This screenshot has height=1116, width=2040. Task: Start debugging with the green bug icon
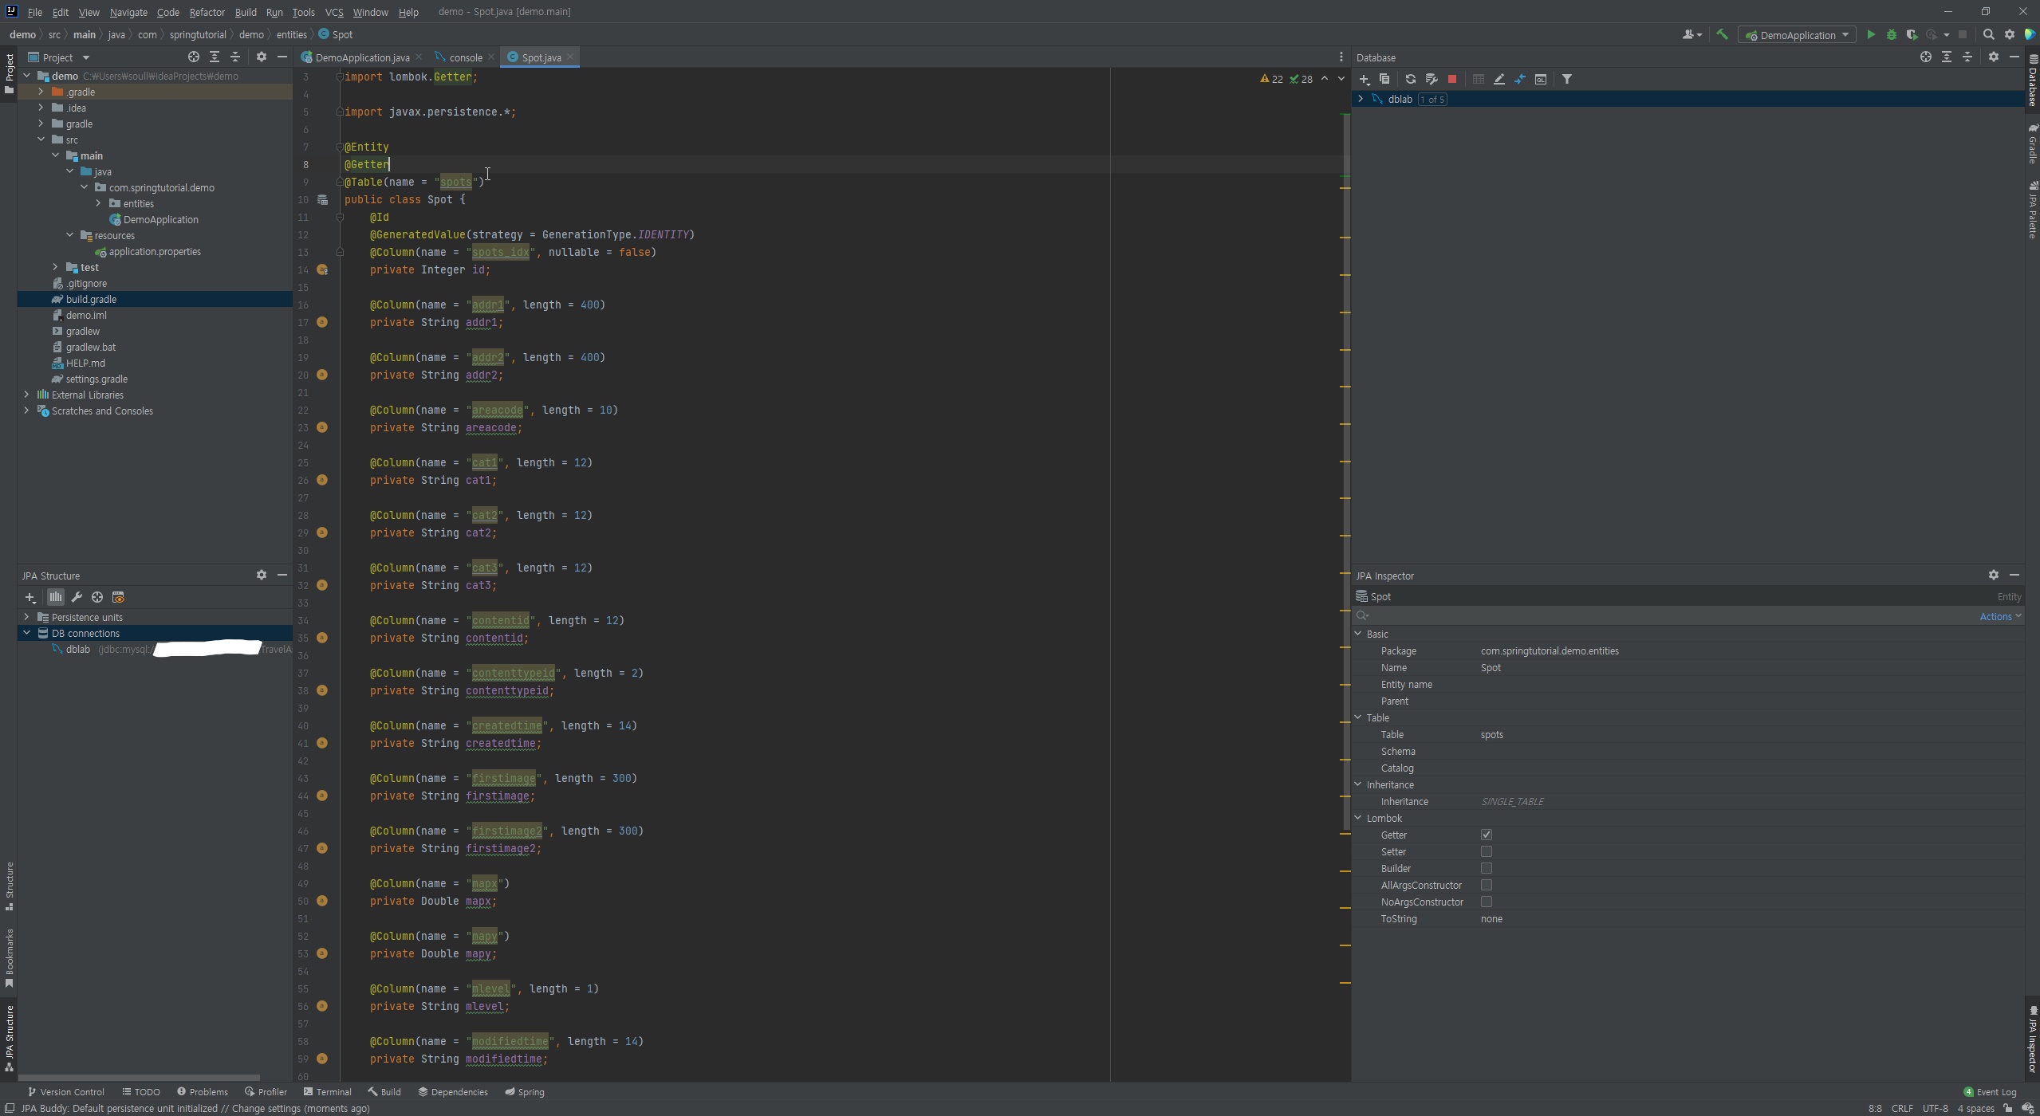[1891, 35]
